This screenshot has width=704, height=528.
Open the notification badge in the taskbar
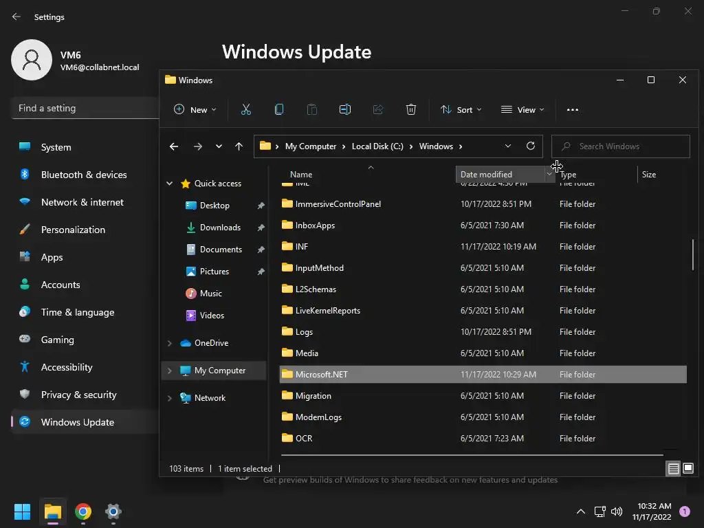(685, 511)
